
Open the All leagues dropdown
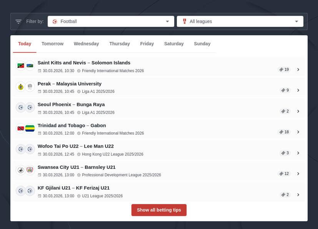(x=240, y=21)
